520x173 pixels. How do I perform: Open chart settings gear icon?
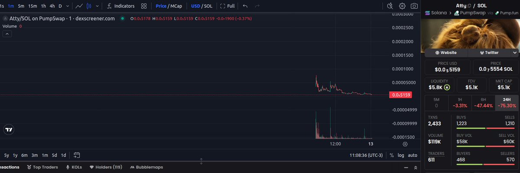[402, 6]
